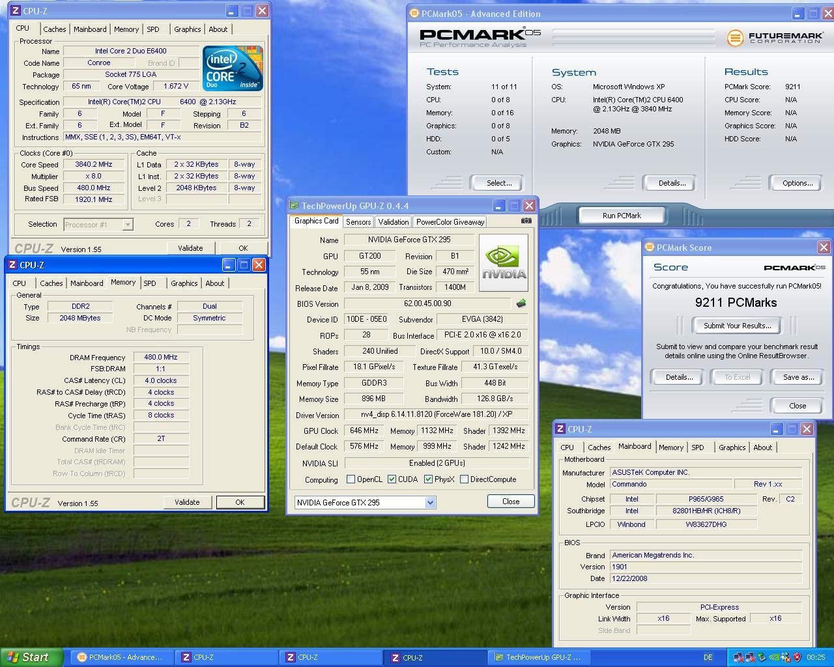Viewport: 834px width, 667px height.
Task: Enable the DirectCompute checkbox
Action: coord(464,479)
